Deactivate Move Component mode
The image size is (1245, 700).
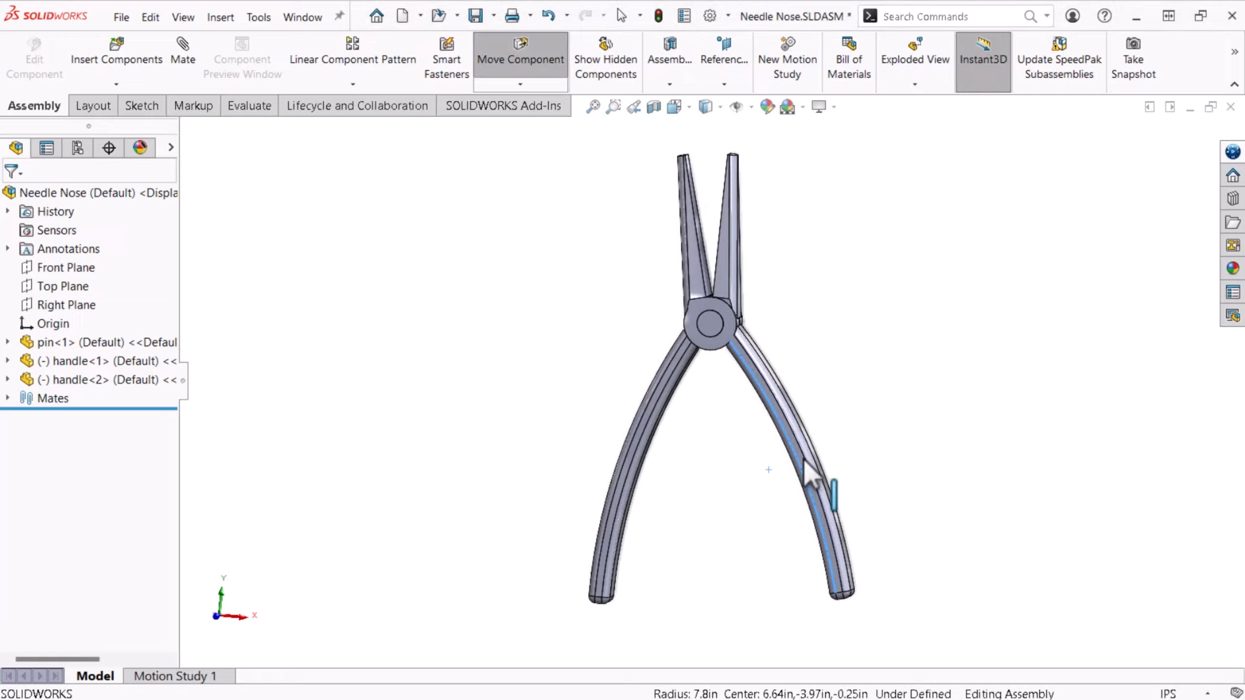(520, 51)
